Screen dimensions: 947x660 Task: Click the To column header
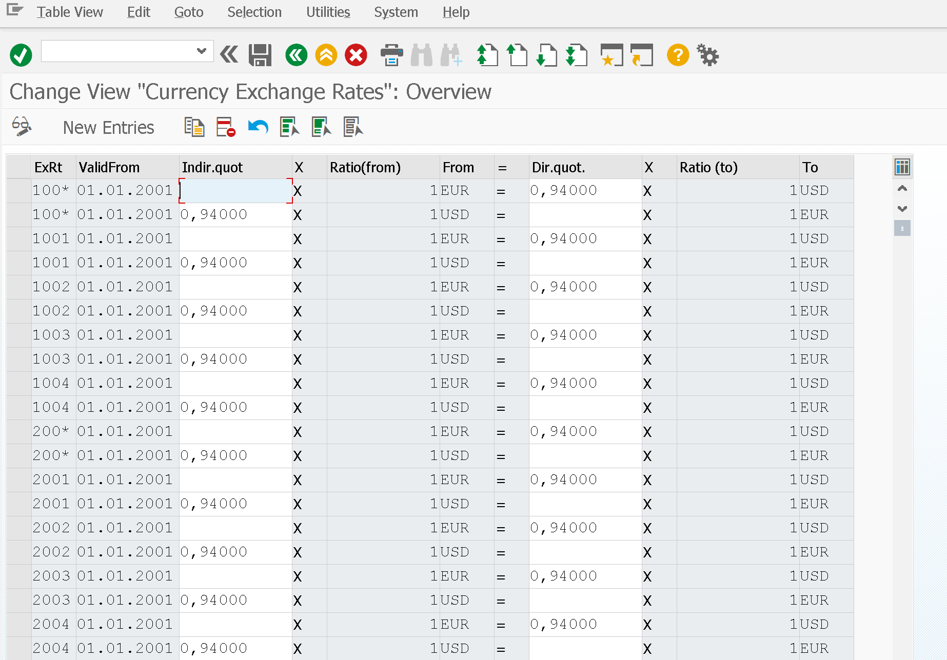826,167
